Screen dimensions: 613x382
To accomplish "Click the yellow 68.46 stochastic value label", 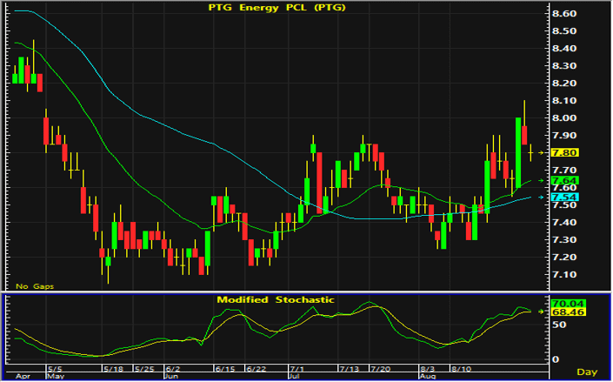I will tap(568, 312).
